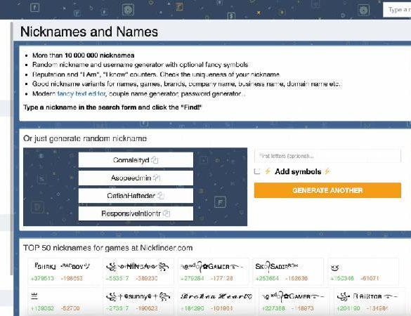Viewport: 411px width, 316px height.
Task: Copy the Comalertyd nickname via copy icon
Action: click(155, 160)
